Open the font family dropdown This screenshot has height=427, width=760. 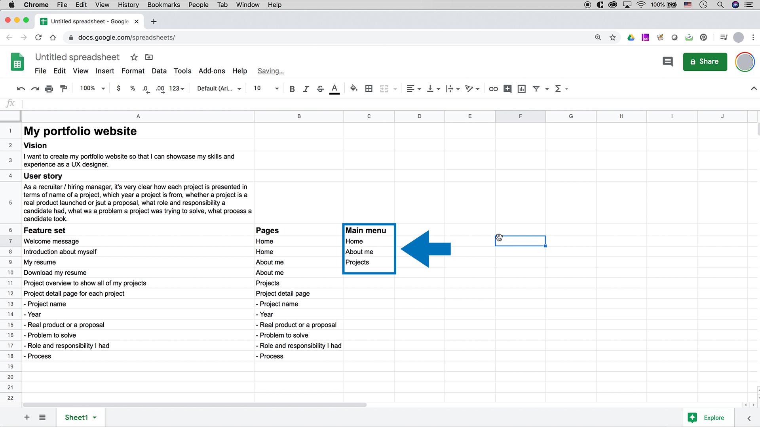219,89
